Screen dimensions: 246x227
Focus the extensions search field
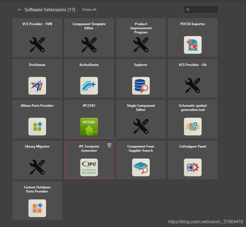(x=201, y=10)
